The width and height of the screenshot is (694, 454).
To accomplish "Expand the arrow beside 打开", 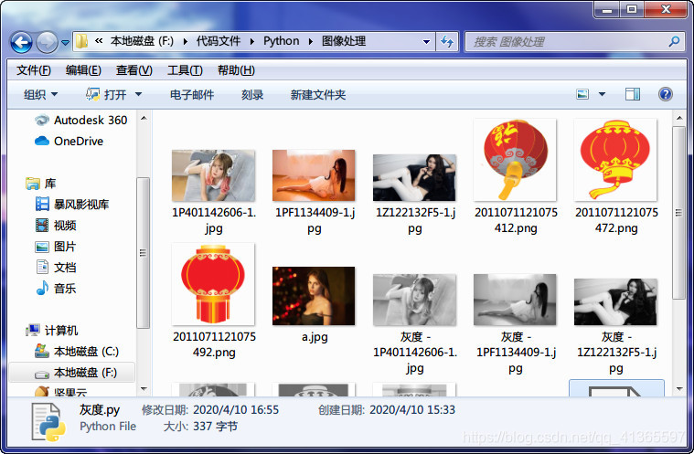I will click(x=138, y=94).
